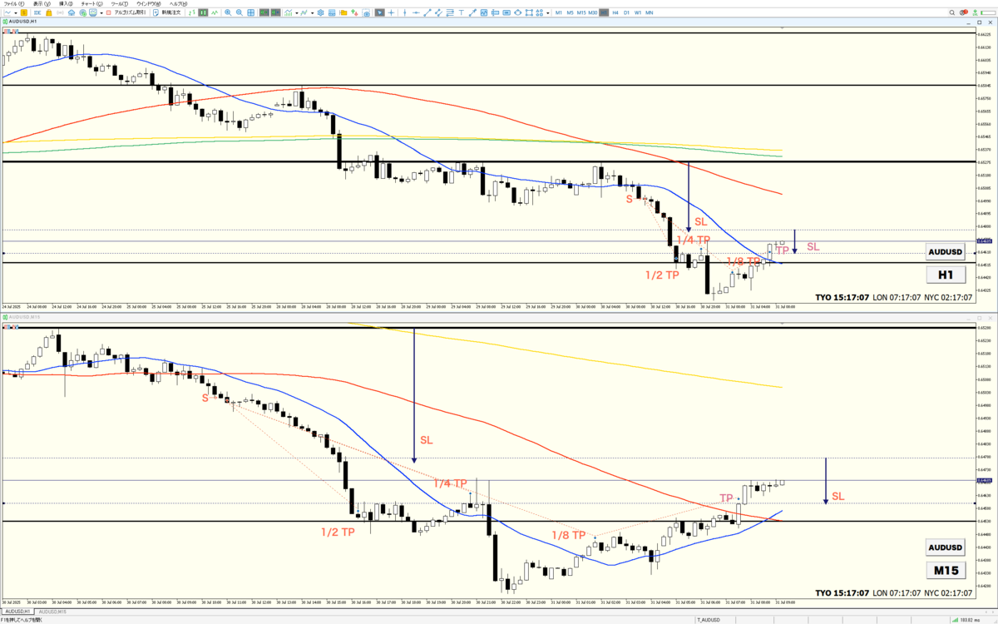Select the text T tool
Screen dimensions: 998x624
(x=461, y=13)
